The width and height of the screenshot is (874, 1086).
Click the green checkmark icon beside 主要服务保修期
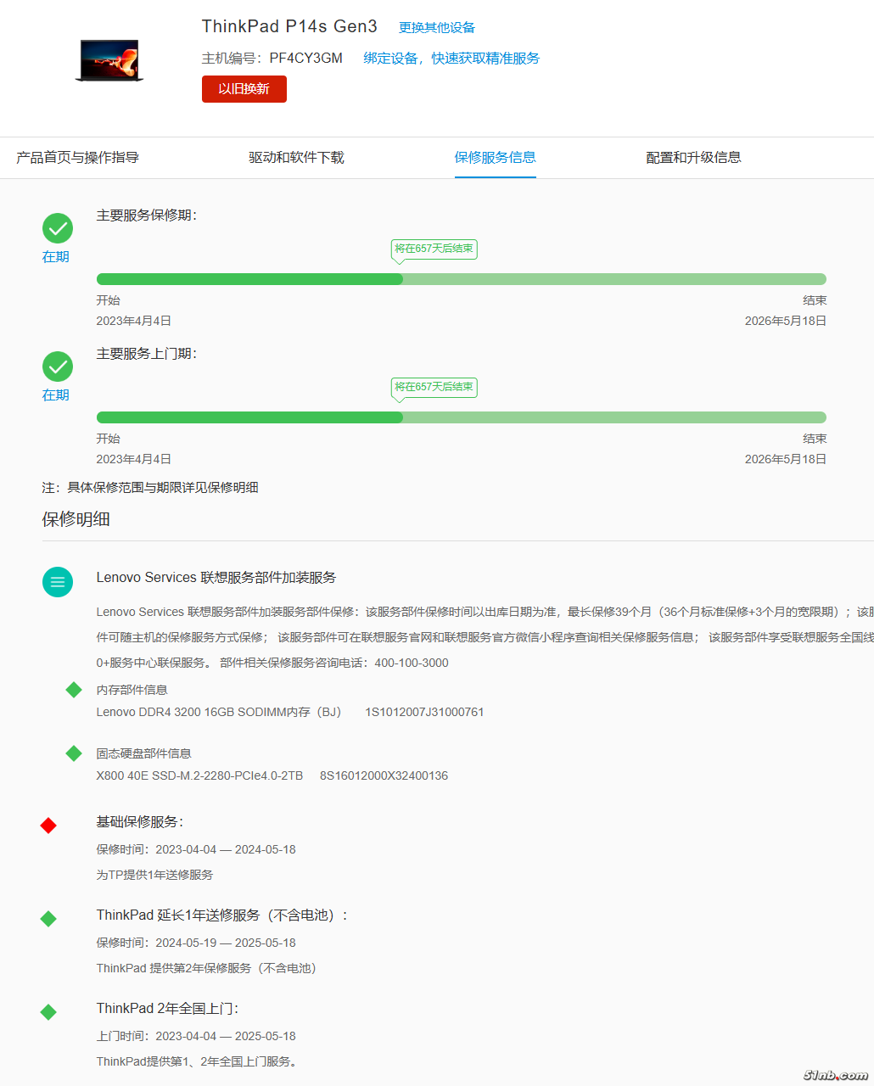click(x=58, y=228)
